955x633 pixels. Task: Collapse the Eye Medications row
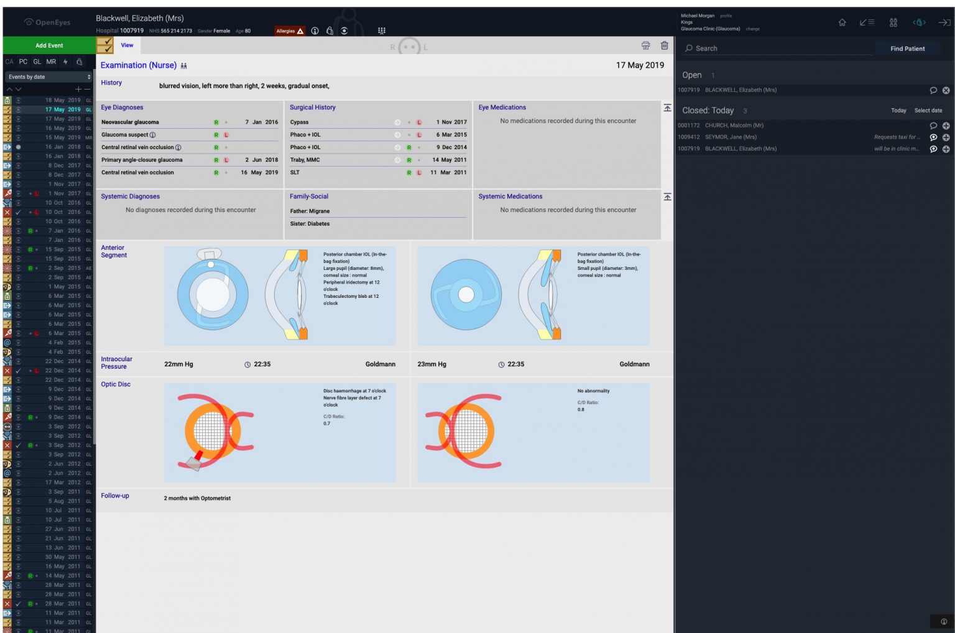point(667,108)
